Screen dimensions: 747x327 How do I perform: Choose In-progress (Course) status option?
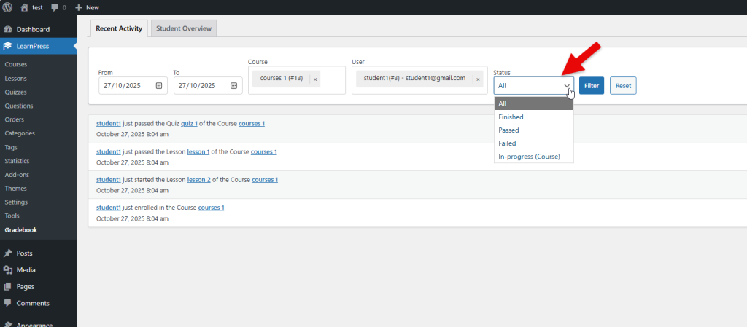(x=529, y=157)
